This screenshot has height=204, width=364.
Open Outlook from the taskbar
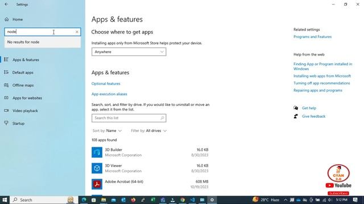click(123, 200)
